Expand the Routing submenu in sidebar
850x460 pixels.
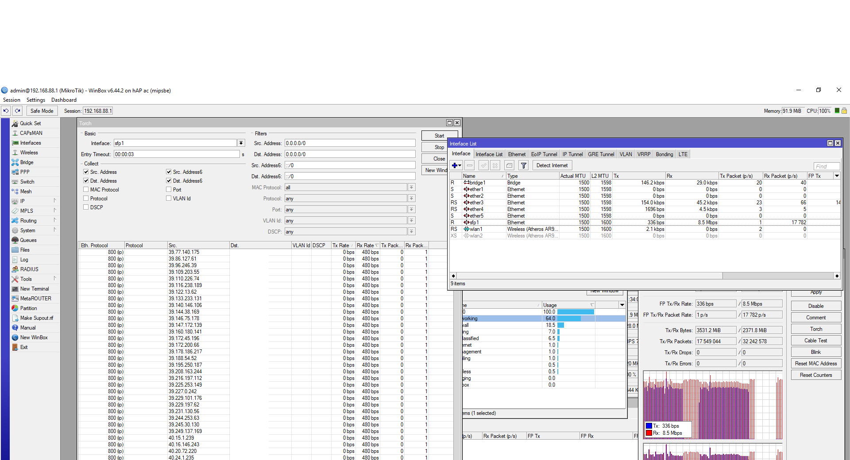[x=35, y=221]
